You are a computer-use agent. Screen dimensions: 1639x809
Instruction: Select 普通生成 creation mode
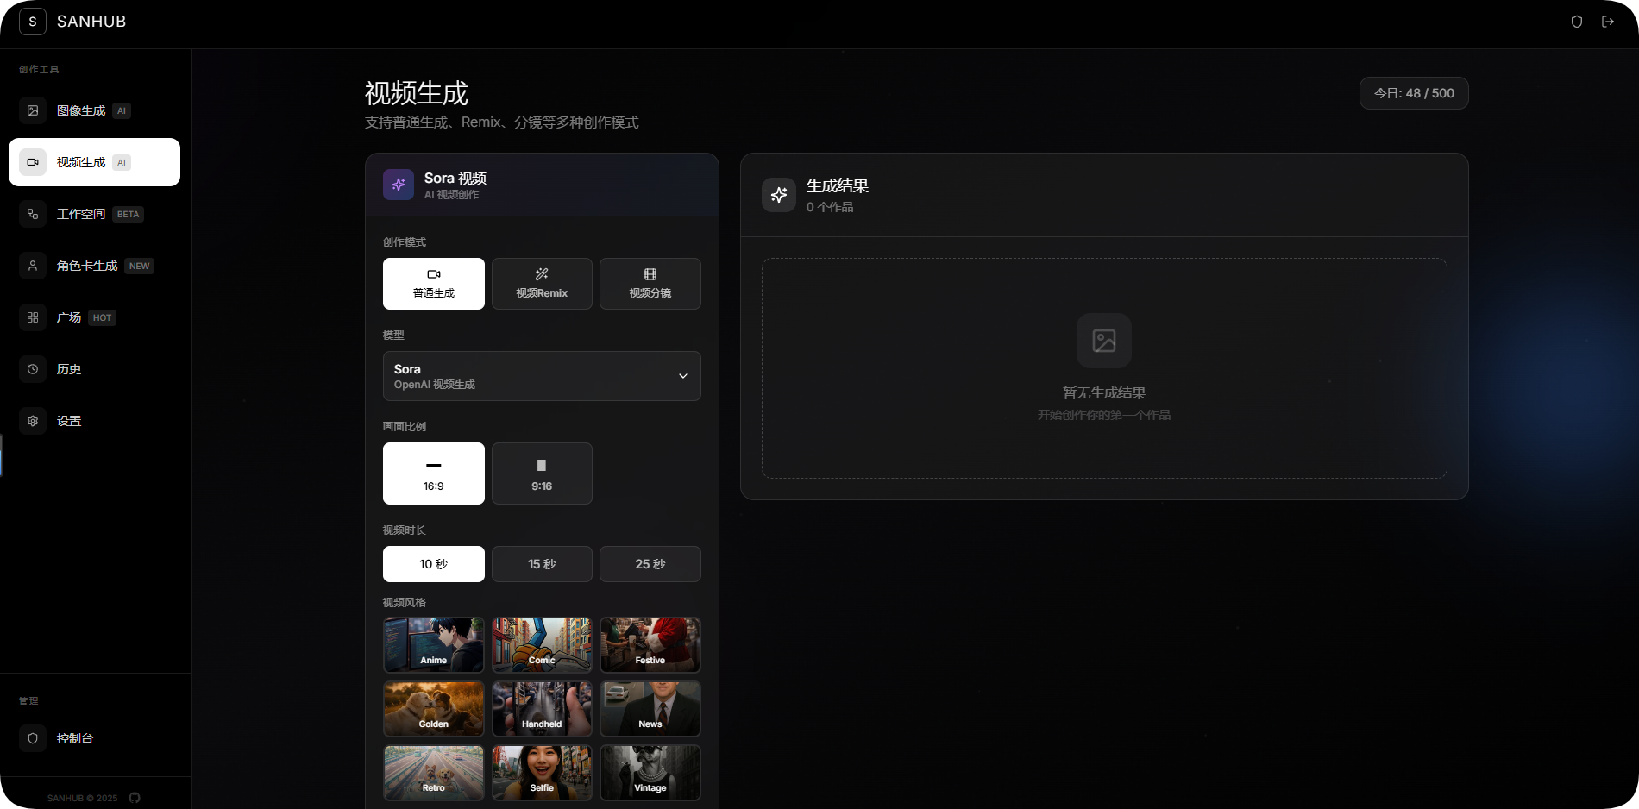[434, 284]
